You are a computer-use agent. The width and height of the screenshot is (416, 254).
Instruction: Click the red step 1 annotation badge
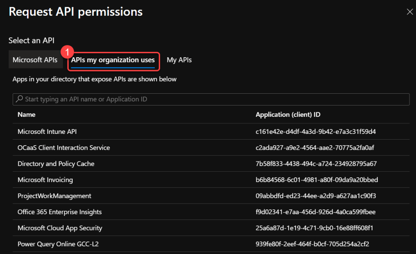coord(67,53)
